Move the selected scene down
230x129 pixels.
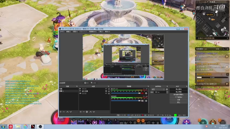pos(71,112)
